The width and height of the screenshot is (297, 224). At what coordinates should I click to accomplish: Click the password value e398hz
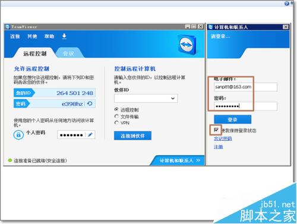pos(72,103)
